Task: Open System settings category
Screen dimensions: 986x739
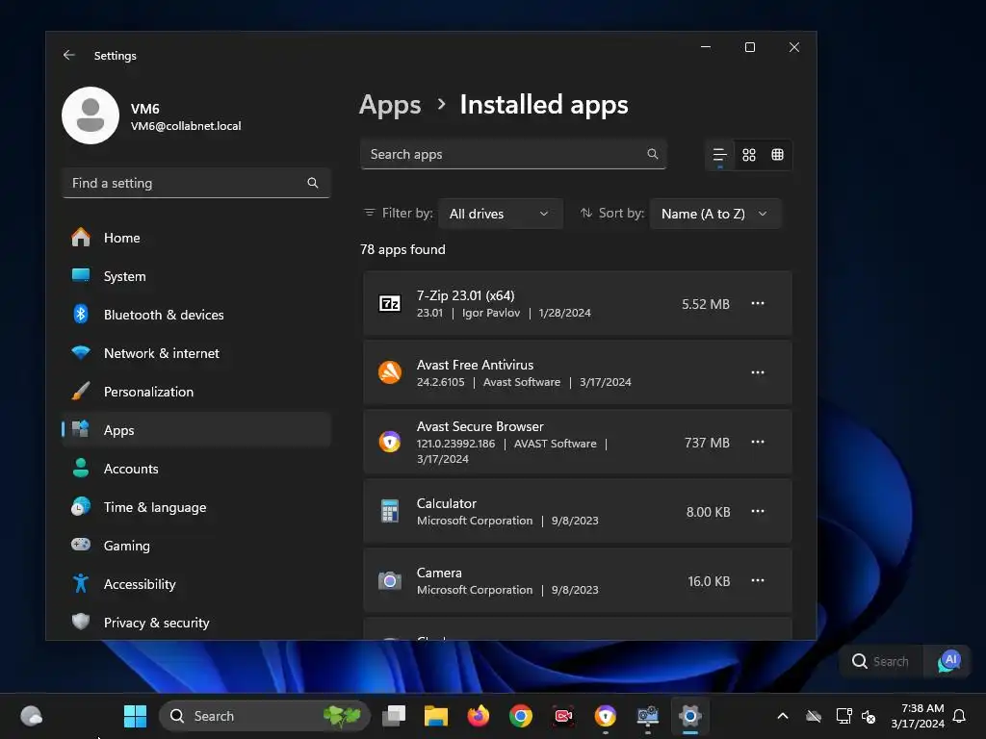Action: tap(196, 276)
